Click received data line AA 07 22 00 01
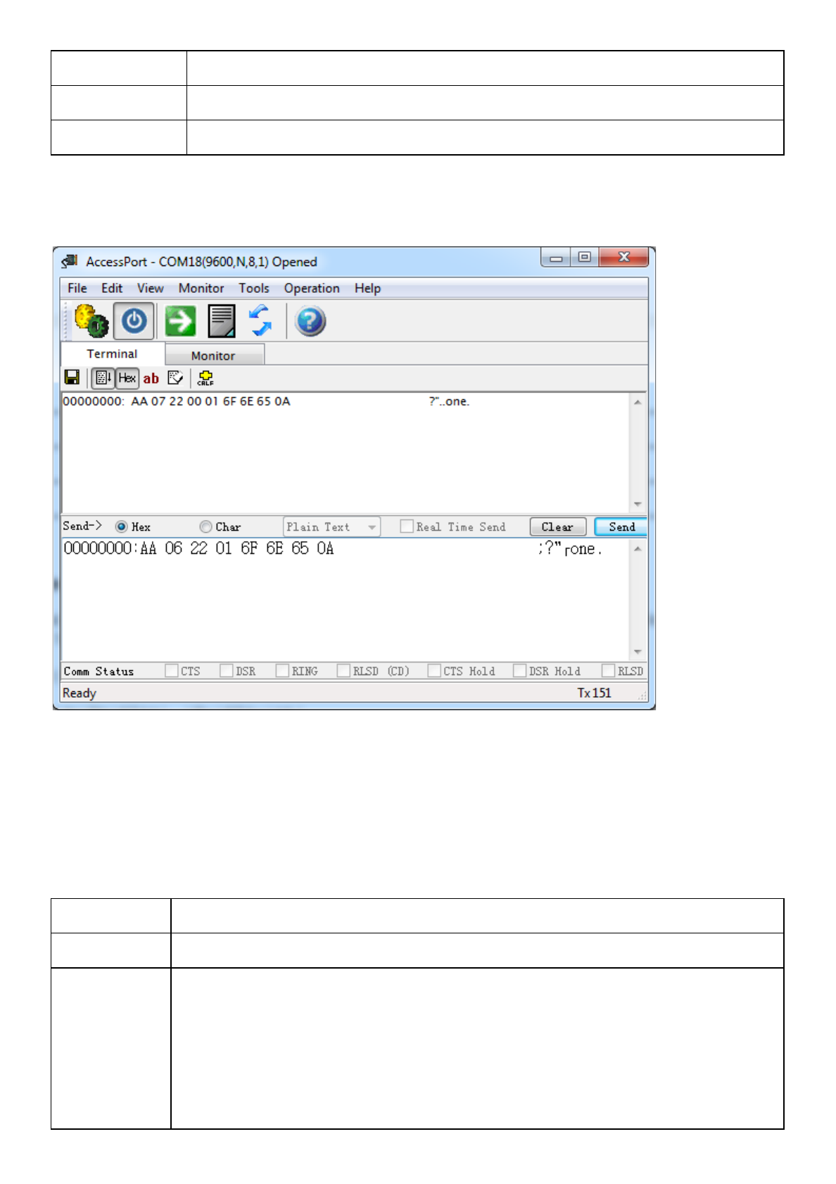The image size is (836, 1184). coord(176,401)
